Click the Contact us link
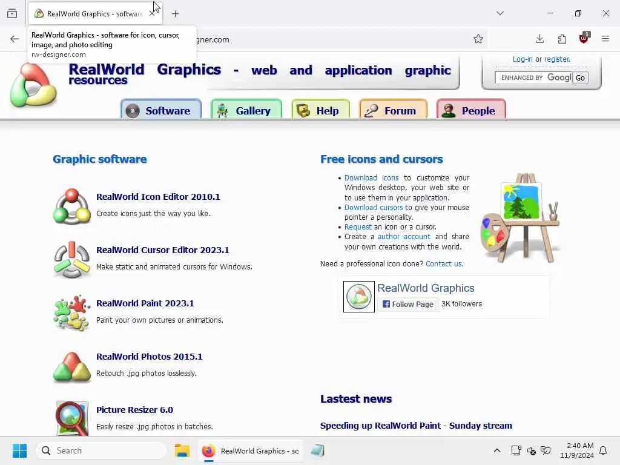This screenshot has width=620, height=465. click(x=444, y=264)
